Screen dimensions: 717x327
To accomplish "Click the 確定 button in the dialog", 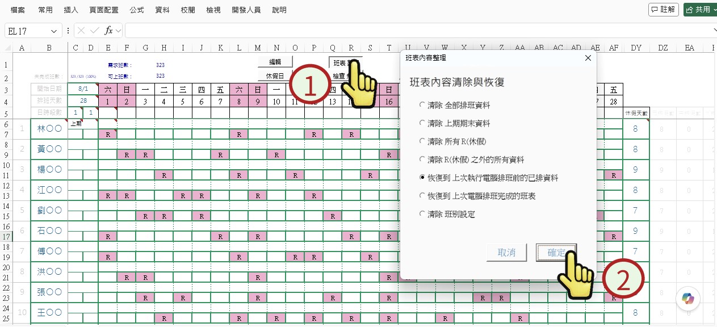I will 556,253.
